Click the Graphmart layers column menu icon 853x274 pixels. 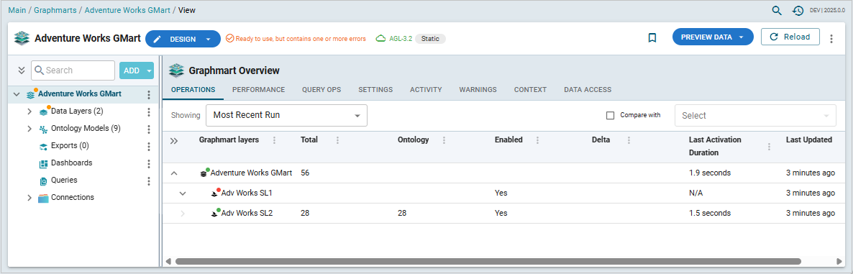[274, 140]
